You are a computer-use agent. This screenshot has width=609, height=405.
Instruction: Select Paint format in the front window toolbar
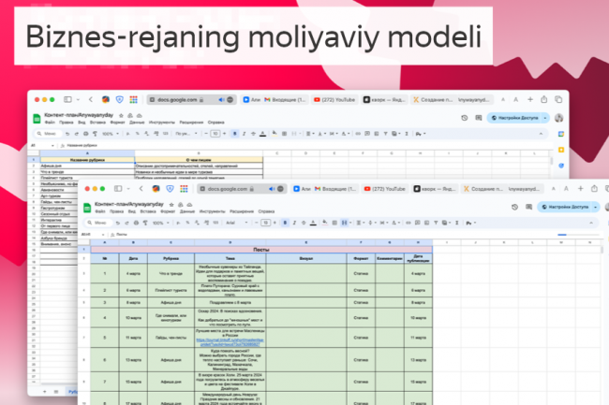click(x=145, y=223)
